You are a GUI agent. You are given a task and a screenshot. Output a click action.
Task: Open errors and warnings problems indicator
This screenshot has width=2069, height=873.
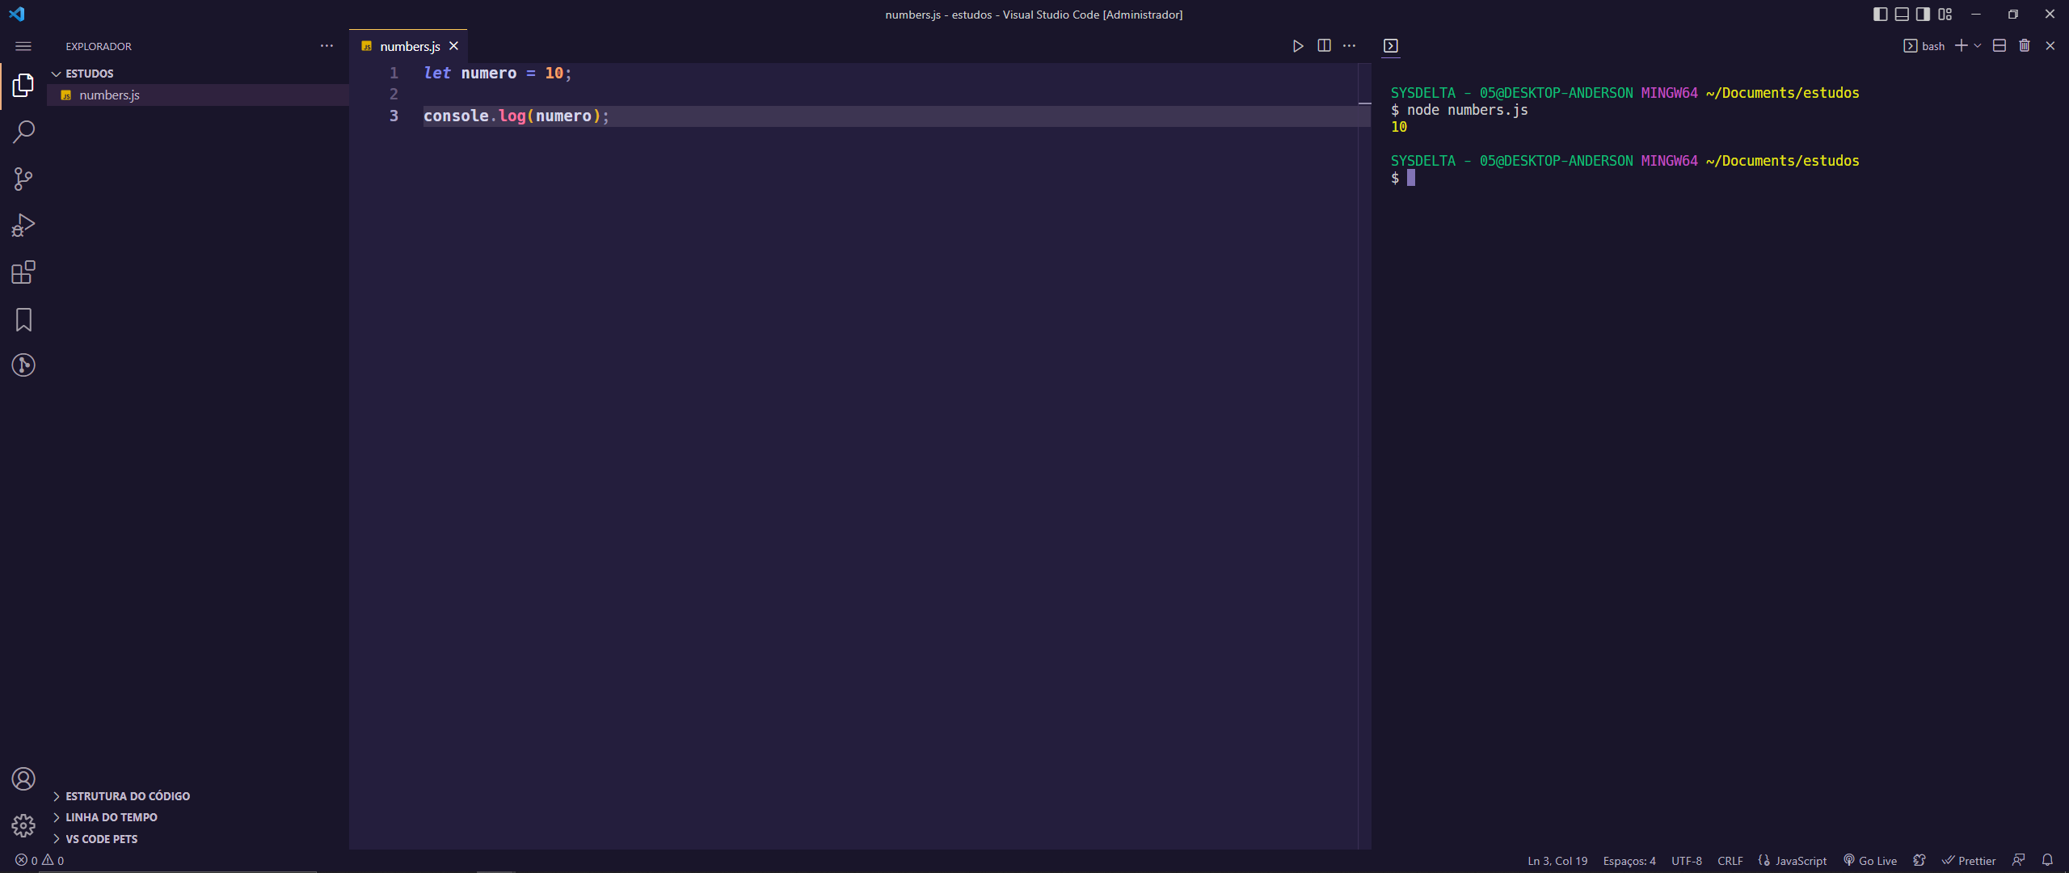click(x=40, y=861)
